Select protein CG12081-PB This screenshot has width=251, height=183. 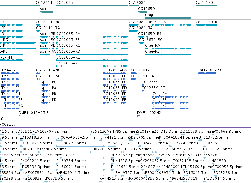134,73
